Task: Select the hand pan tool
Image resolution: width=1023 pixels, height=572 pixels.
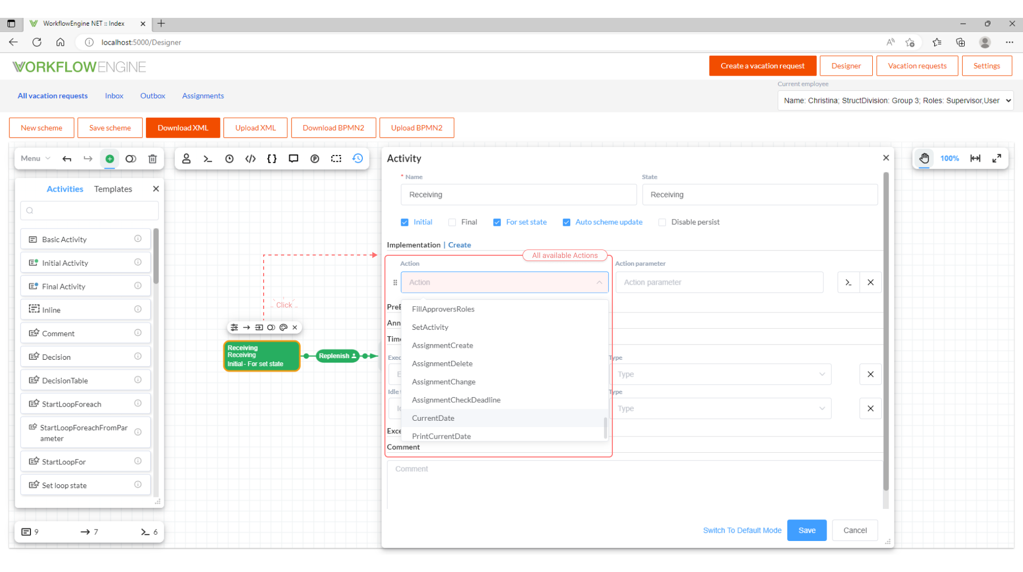Action: tap(924, 159)
